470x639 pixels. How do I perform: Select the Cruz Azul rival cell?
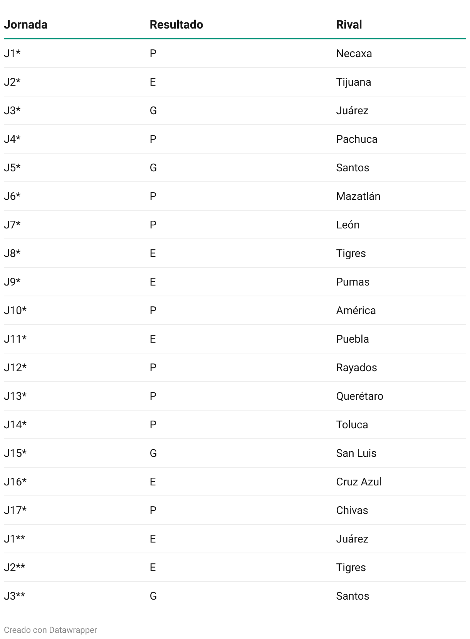pos(359,482)
